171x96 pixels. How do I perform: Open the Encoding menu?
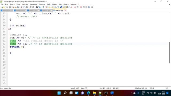click(25, 4)
